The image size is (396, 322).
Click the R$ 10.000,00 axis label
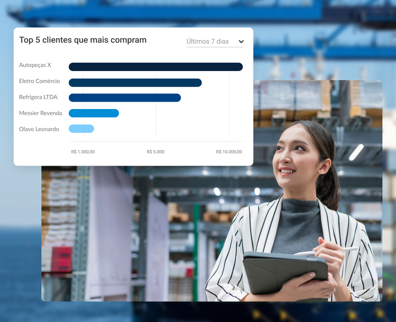pyautogui.click(x=229, y=152)
